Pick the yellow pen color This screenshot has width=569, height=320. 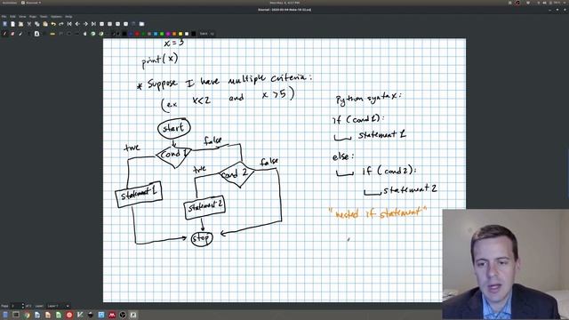(180, 34)
